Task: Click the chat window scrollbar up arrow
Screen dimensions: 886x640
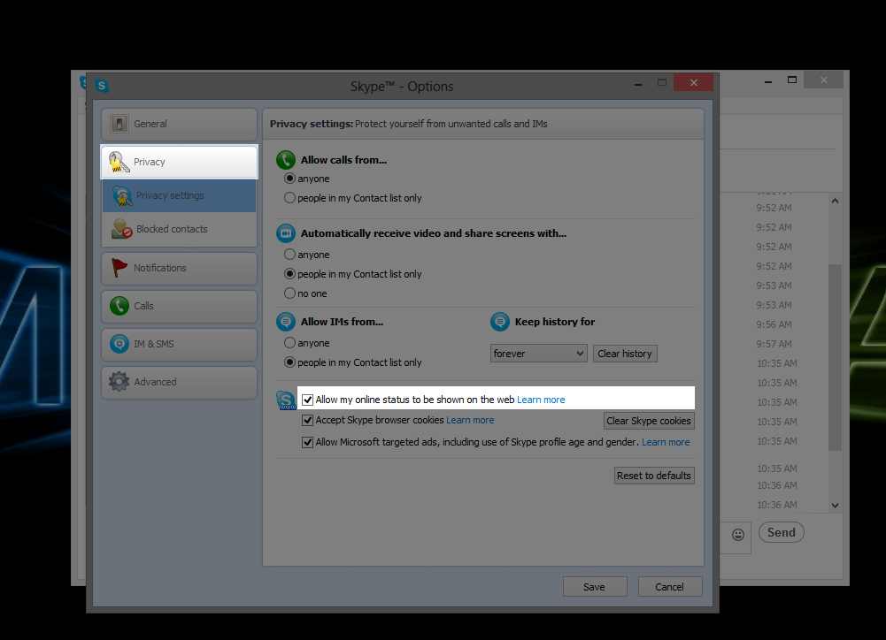Action: pos(836,201)
